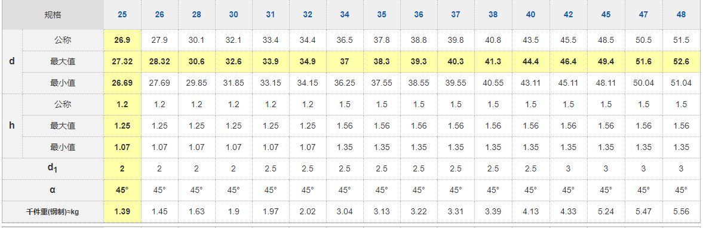703x228 pixels.
Task: Select the size 30 header
Action: (234, 15)
